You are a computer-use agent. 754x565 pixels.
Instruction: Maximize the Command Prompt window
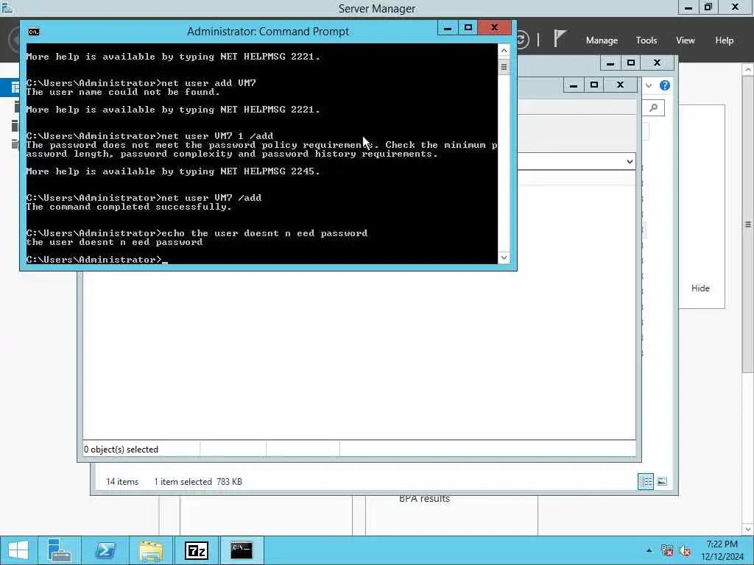(468, 28)
